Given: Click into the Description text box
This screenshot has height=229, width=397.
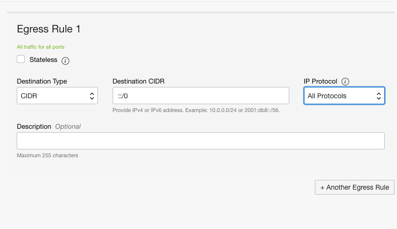Looking at the screenshot, I should [x=201, y=141].
